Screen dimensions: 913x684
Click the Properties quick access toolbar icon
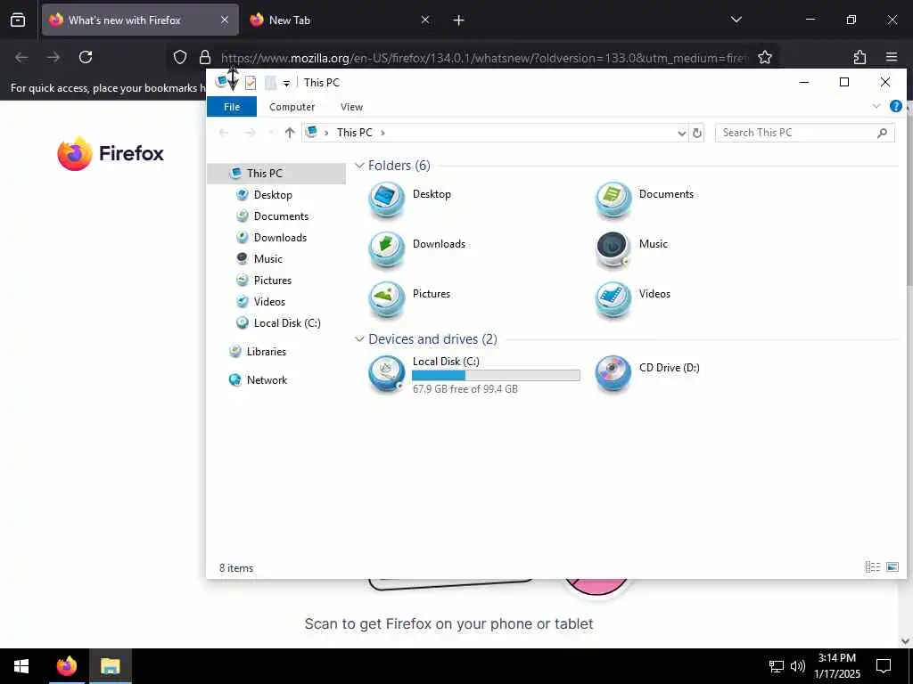click(x=251, y=83)
